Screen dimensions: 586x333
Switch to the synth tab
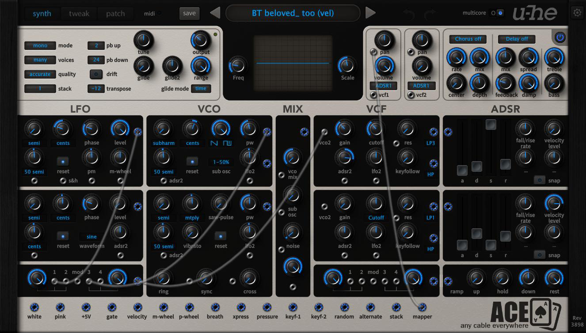42,14
